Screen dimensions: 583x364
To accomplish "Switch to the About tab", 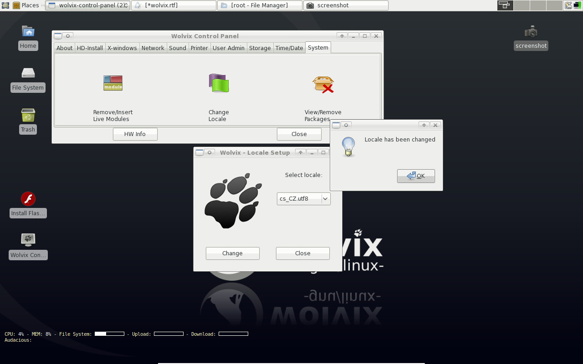I will 64,48.
